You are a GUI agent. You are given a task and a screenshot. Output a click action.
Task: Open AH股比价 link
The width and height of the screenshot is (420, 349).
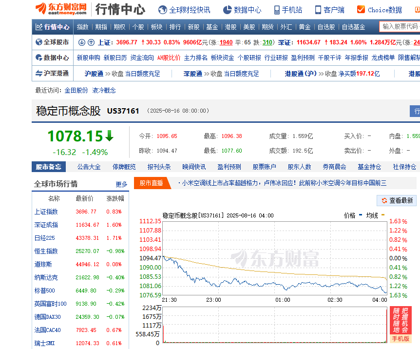(x=169, y=58)
